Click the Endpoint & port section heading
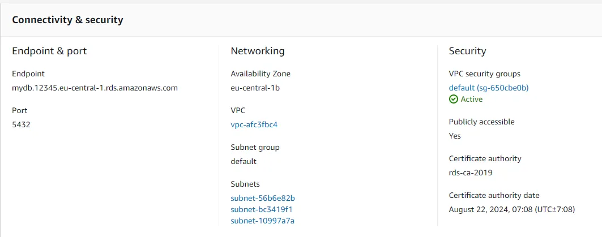Image resolution: width=602 pixels, height=237 pixels. (x=49, y=51)
